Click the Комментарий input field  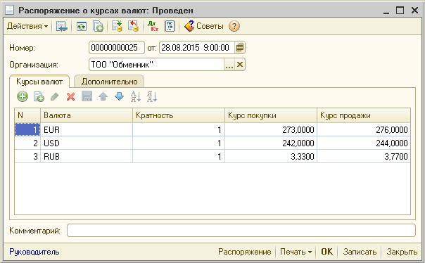[x=241, y=231]
